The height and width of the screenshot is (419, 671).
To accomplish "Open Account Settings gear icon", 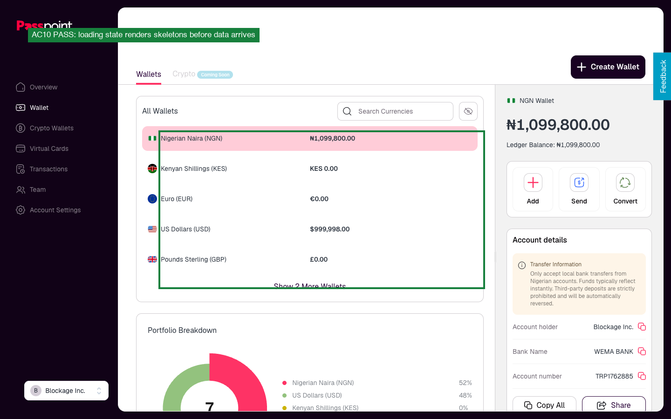I will coord(21,210).
